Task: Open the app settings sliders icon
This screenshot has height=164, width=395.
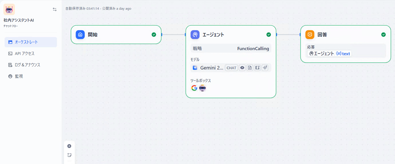Action: pyautogui.click(x=55, y=9)
